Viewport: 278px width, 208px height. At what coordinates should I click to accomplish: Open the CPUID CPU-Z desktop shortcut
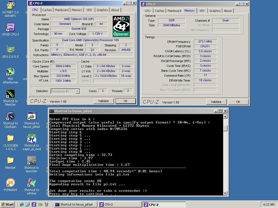tap(11, 29)
